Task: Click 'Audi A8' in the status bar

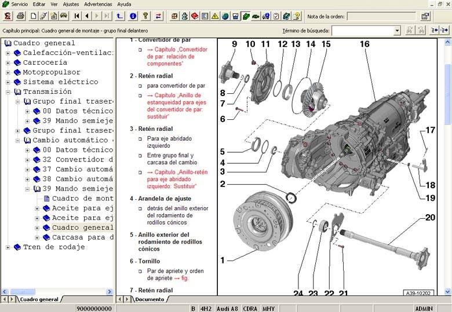Action: pyautogui.click(x=227, y=309)
